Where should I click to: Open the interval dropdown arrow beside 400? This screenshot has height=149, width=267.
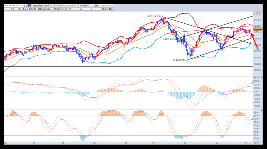(77, 6)
